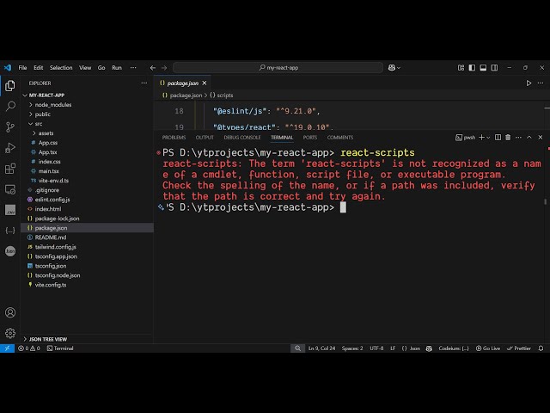This screenshot has width=550, height=413.
Task: Click Ln 9, Col 24 cursor position
Action: coord(321,348)
